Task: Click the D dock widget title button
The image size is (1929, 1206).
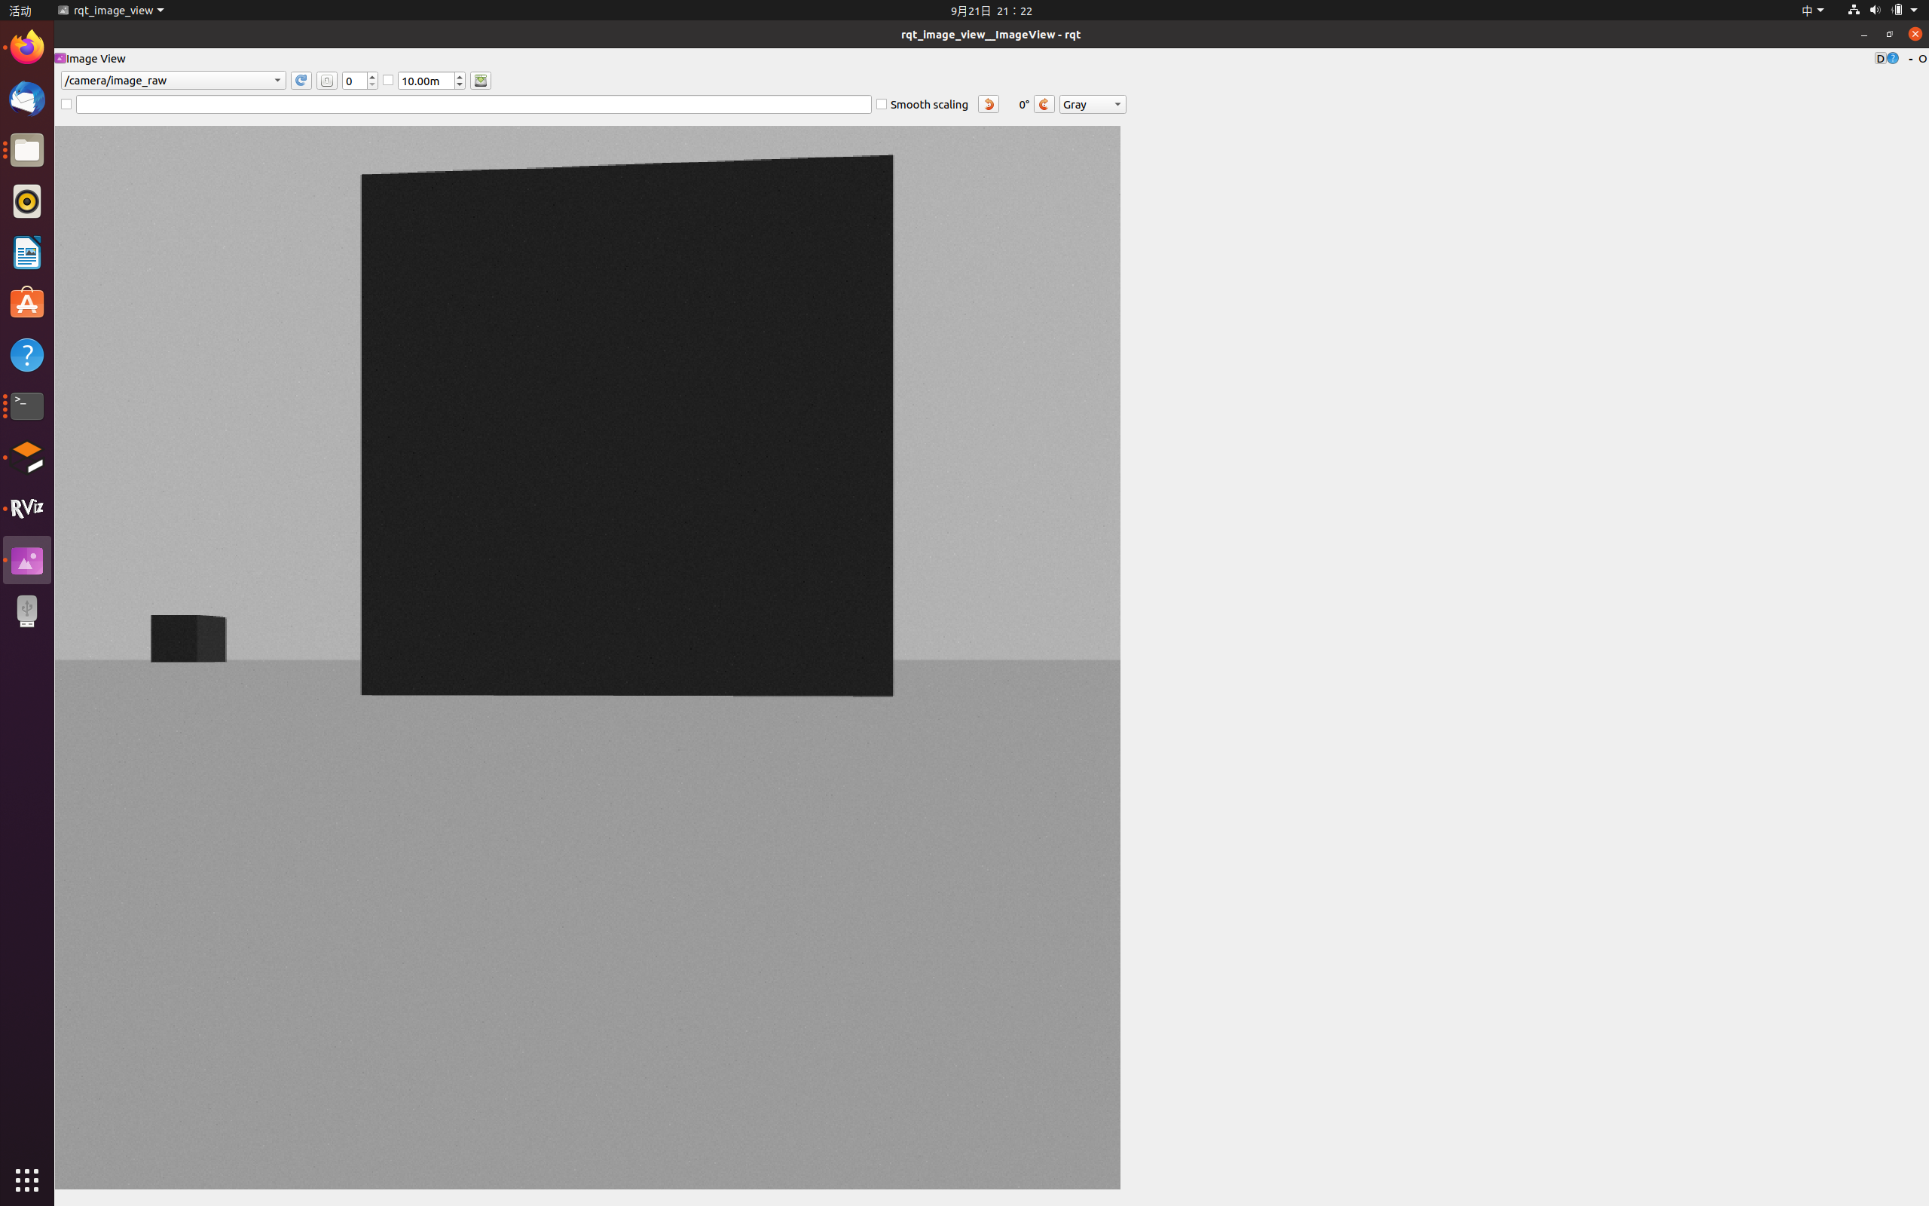Action: [1879, 58]
